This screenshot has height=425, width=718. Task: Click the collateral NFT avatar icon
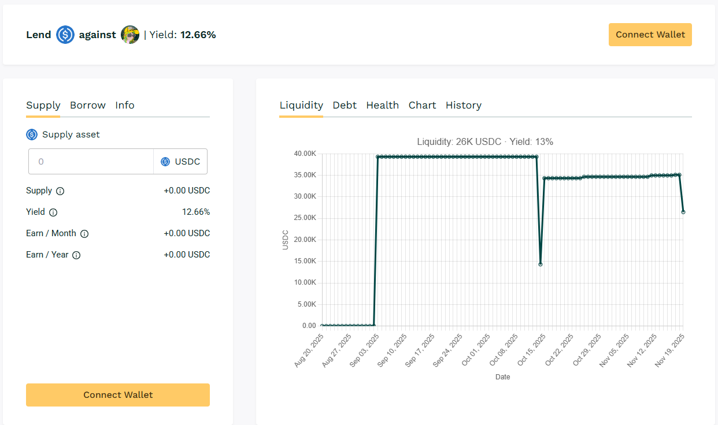click(x=130, y=35)
